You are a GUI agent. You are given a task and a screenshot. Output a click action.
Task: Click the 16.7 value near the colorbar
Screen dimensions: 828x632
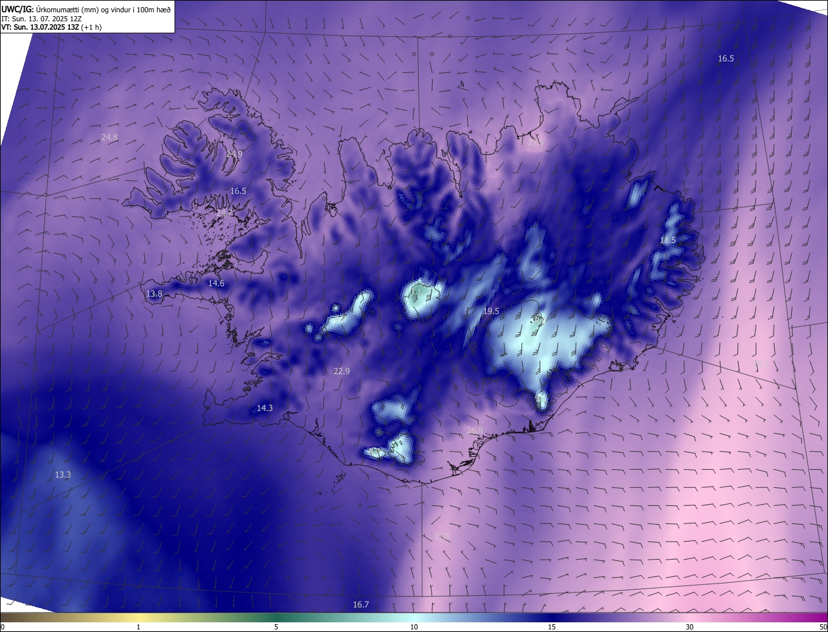pos(361,604)
